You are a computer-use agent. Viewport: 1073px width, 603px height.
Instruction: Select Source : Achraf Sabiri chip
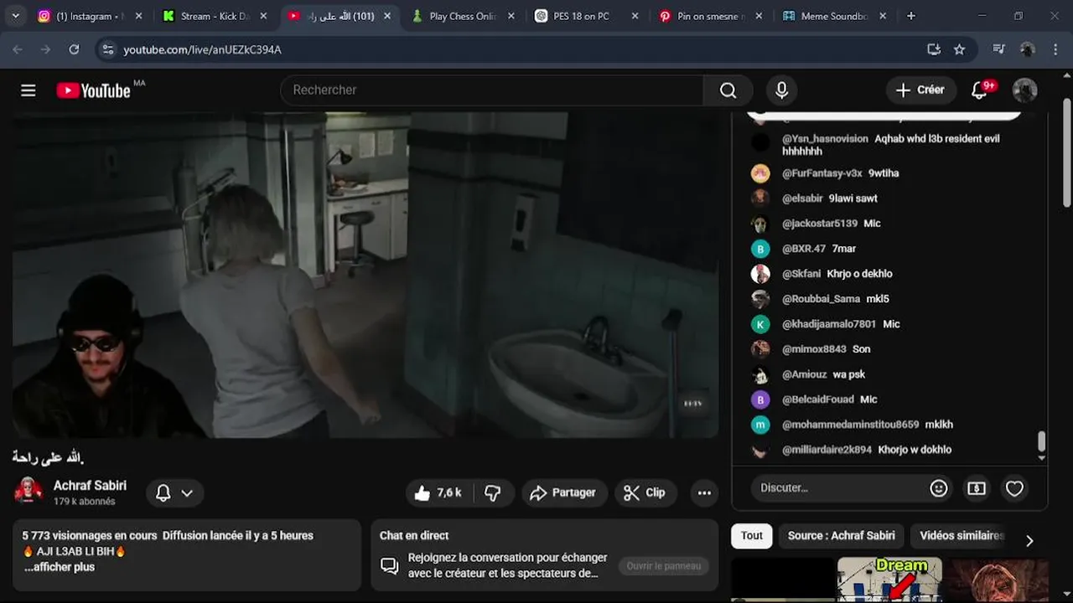point(842,536)
